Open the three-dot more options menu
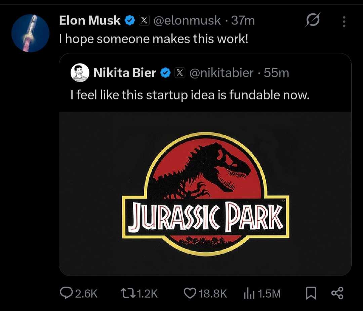 click(344, 22)
